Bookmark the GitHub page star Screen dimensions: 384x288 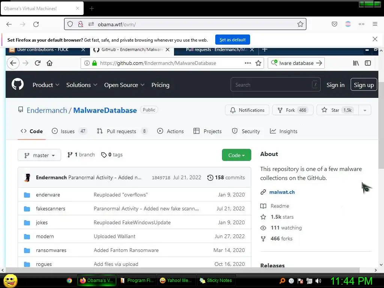tap(258, 63)
